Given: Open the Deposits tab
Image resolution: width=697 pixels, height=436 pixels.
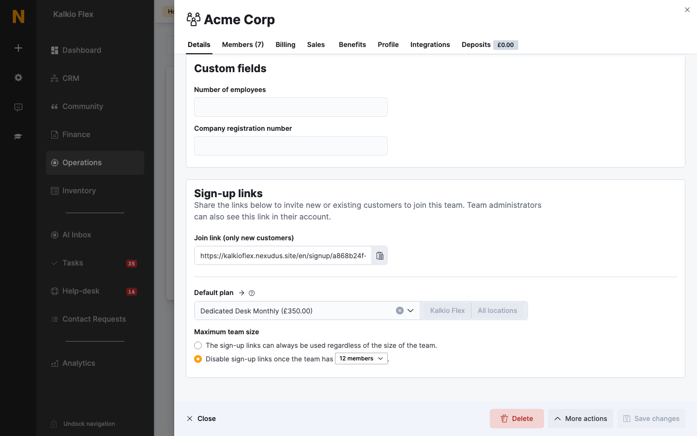Looking at the screenshot, I should 490,45.
